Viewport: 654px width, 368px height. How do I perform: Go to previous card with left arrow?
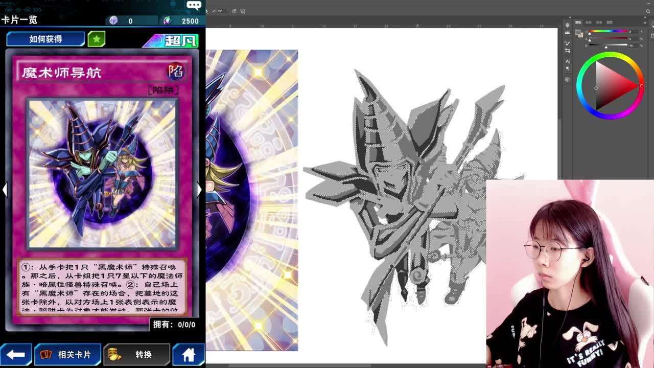pyautogui.click(x=4, y=190)
